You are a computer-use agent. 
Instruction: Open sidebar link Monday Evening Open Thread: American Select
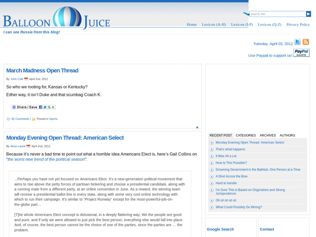tap(250, 143)
